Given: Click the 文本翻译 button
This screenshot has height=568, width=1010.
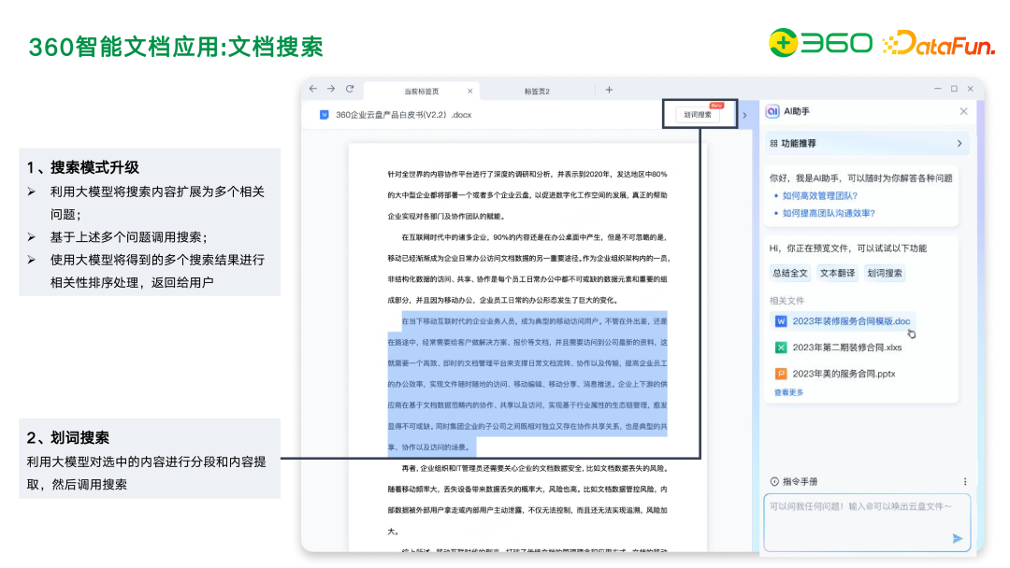Looking at the screenshot, I should 837,273.
